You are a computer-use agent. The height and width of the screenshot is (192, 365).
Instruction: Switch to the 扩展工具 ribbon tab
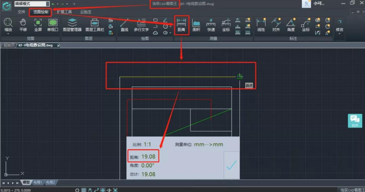click(64, 12)
